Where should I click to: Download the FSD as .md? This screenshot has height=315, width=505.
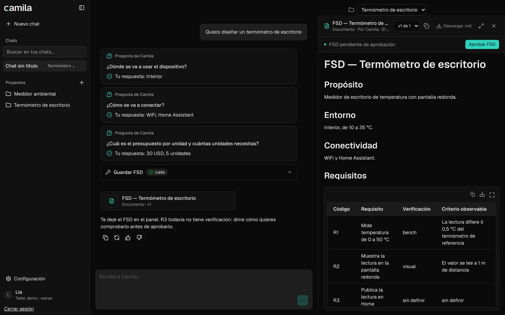pos(454,26)
